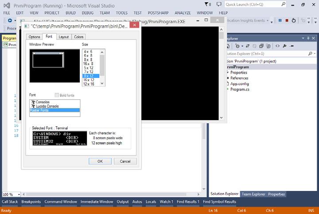
Task: Click the size list scroll down arrow
Action: 102,83
